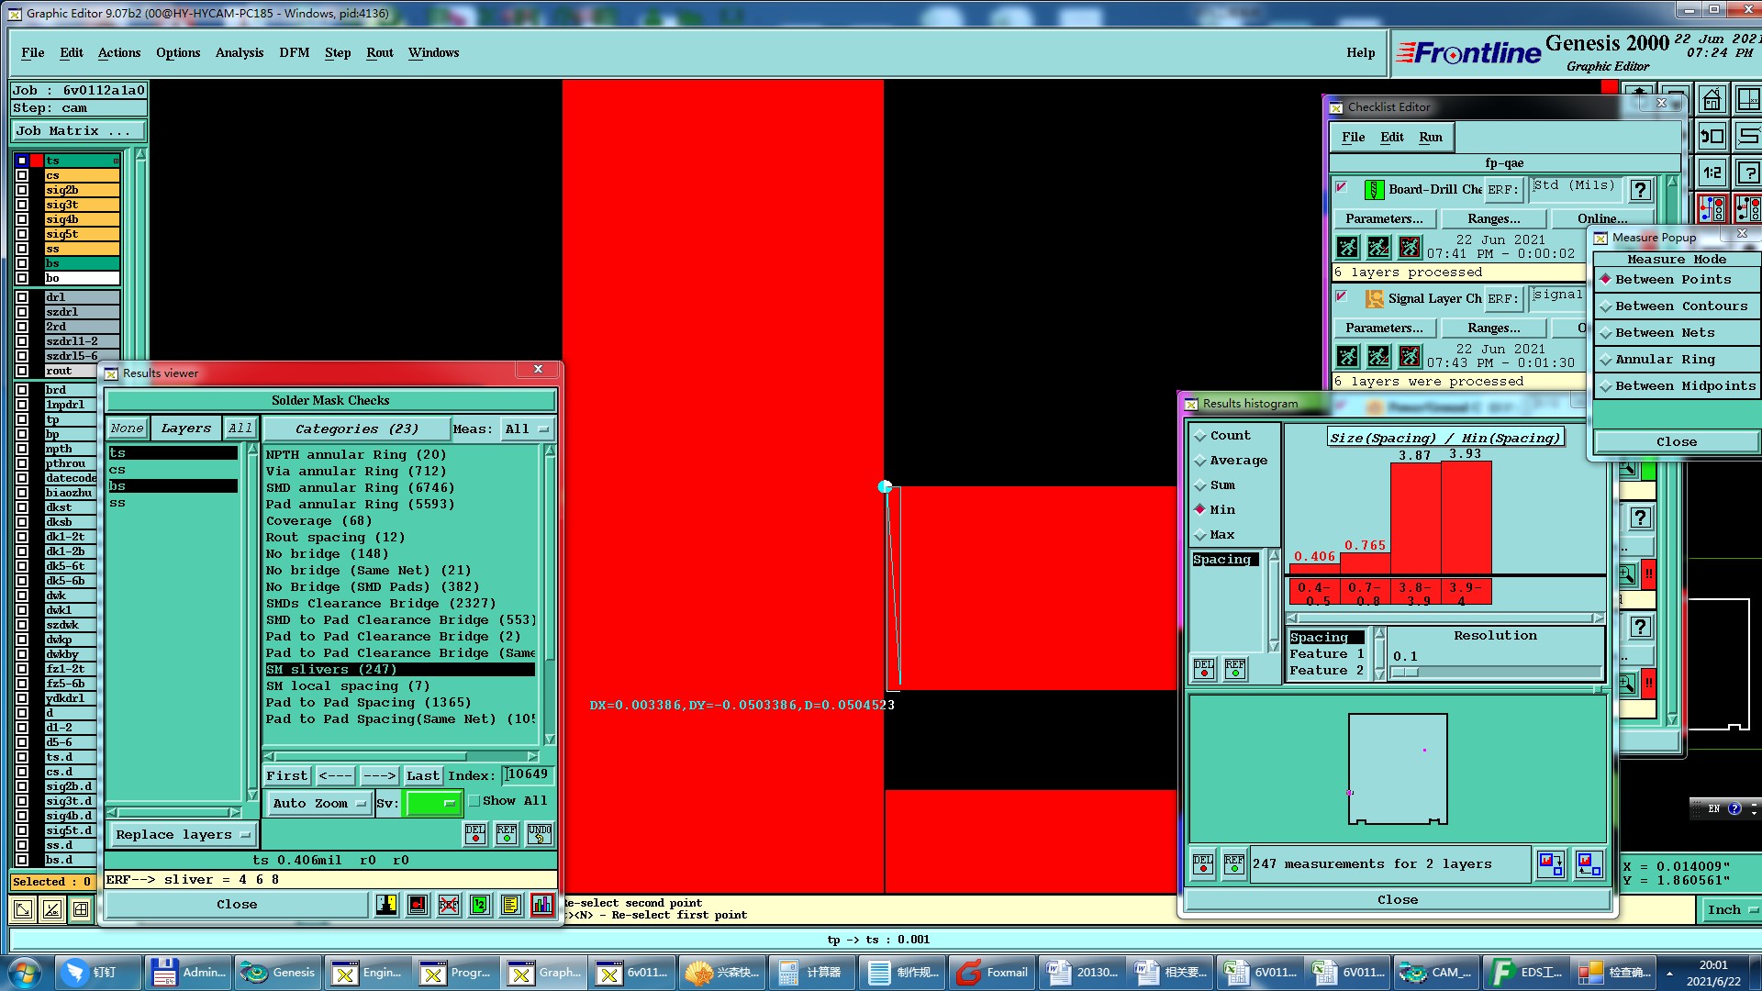This screenshot has width=1762, height=991.
Task: Click the orange Signal Layer check icon
Action: 1374,299
